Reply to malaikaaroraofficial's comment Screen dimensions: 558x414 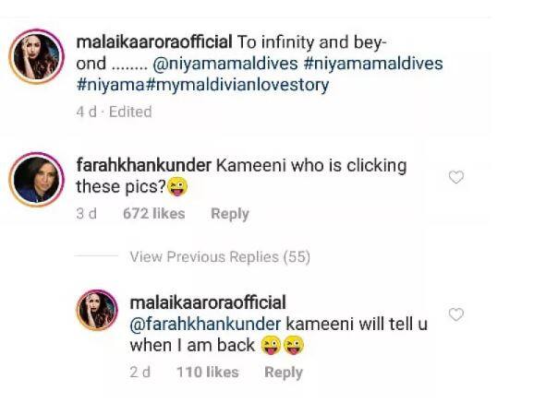tap(283, 373)
